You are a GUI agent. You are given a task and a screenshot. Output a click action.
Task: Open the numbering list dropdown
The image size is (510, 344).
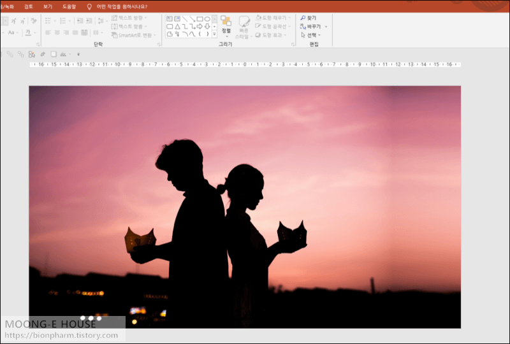point(69,21)
